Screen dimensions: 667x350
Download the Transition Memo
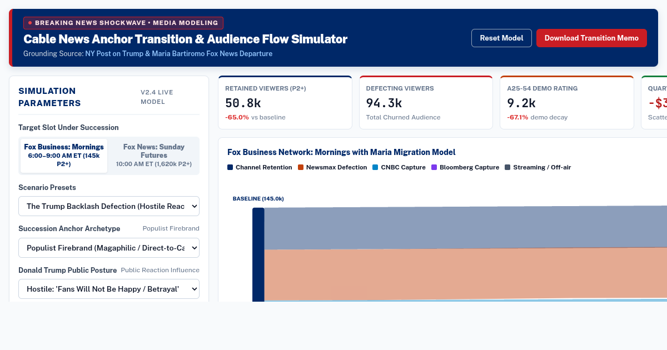click(x=591, y=38)
